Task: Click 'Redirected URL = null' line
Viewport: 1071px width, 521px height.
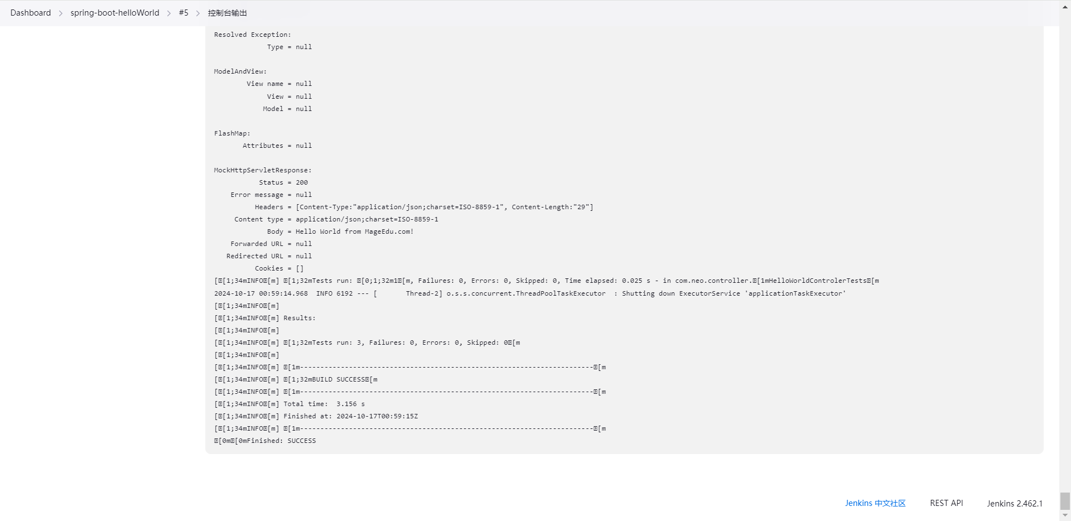Action: 269,256
